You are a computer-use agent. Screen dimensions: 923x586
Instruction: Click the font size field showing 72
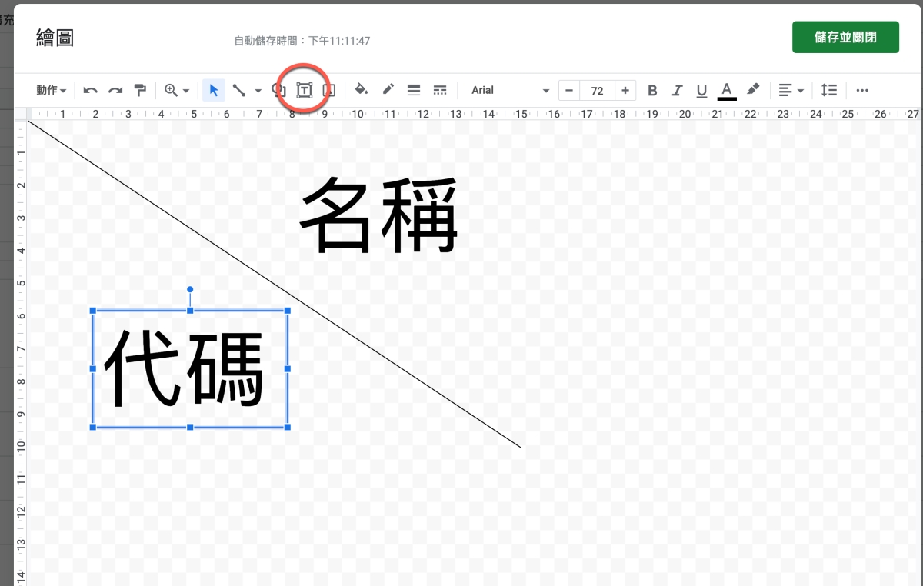(x=597, y=91)
